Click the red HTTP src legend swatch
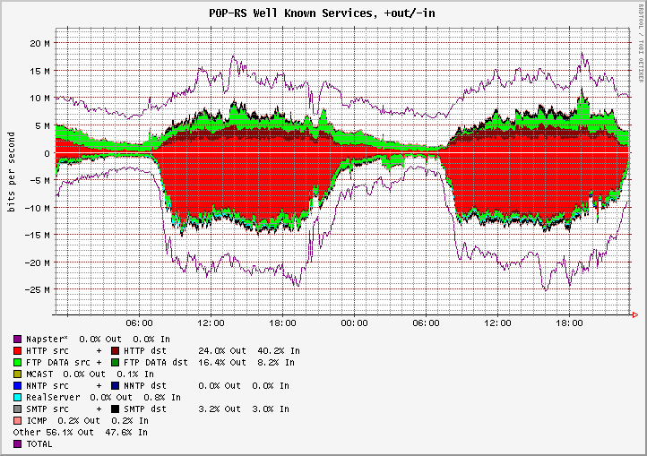647x456 pixels. coord(17,351)
